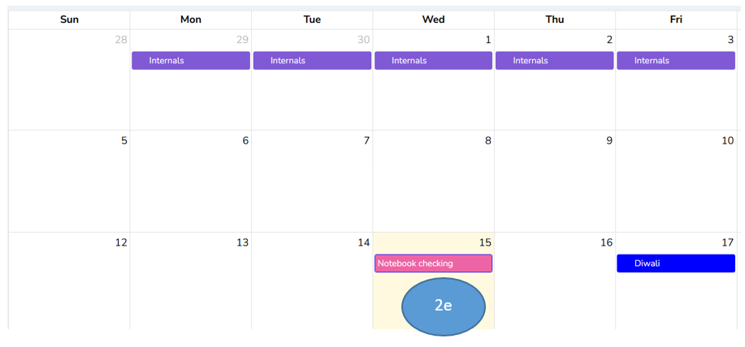Image resolution: width=745 pixels, height=347 pixels.
Task: Click day number 10 on Friday
Action: (x=727, y=141)
